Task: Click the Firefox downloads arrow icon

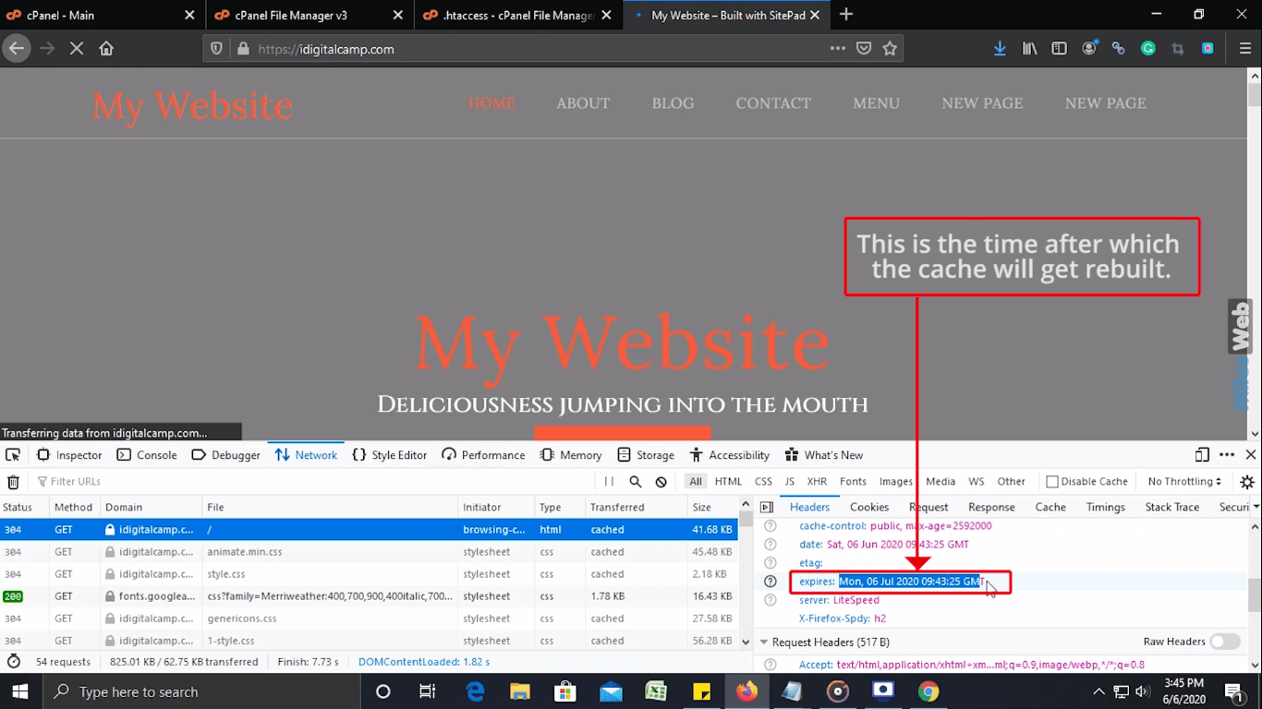Action: point(1000,49)
